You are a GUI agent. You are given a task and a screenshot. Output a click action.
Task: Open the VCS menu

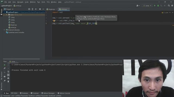click(48, 2)
